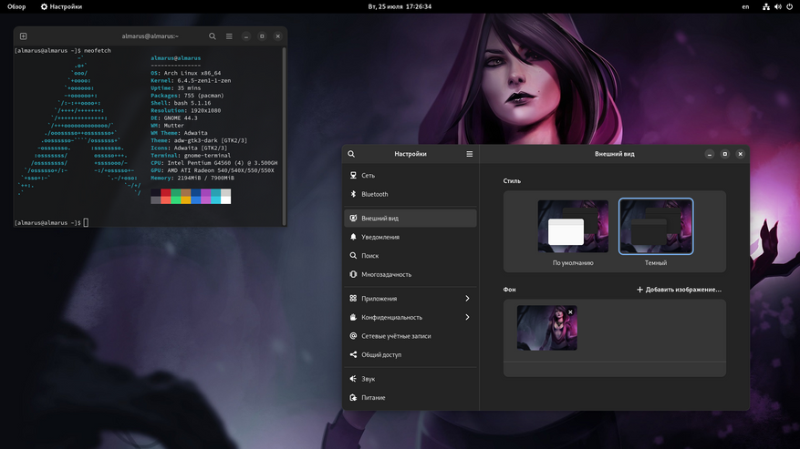Click the Многозадачность icon
The image size is (800, 449).
click(x=353, y=274)
